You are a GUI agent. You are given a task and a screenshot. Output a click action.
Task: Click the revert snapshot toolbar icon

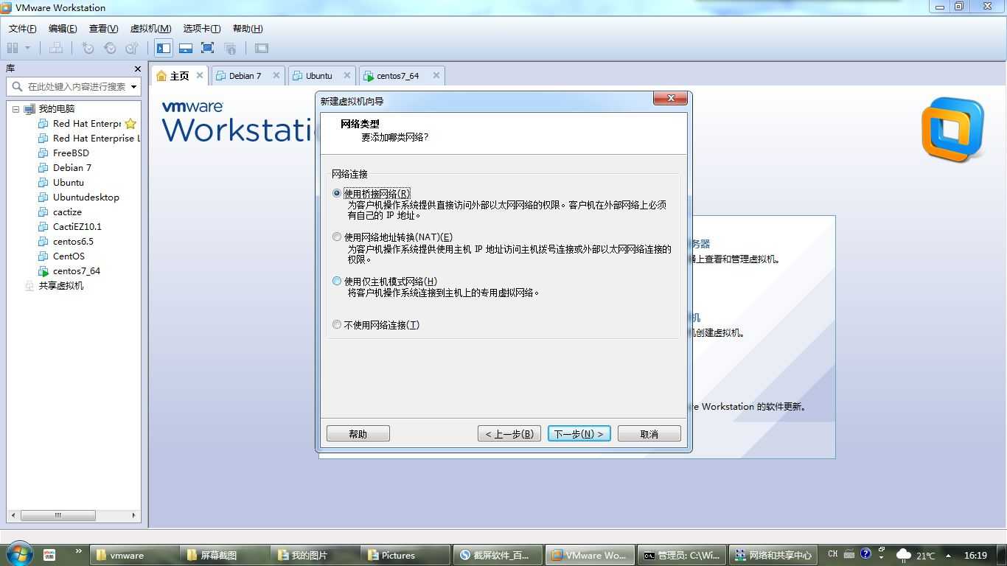110,48
